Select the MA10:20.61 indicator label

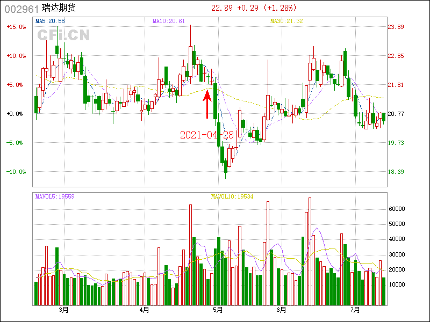[x=169, y=21]
